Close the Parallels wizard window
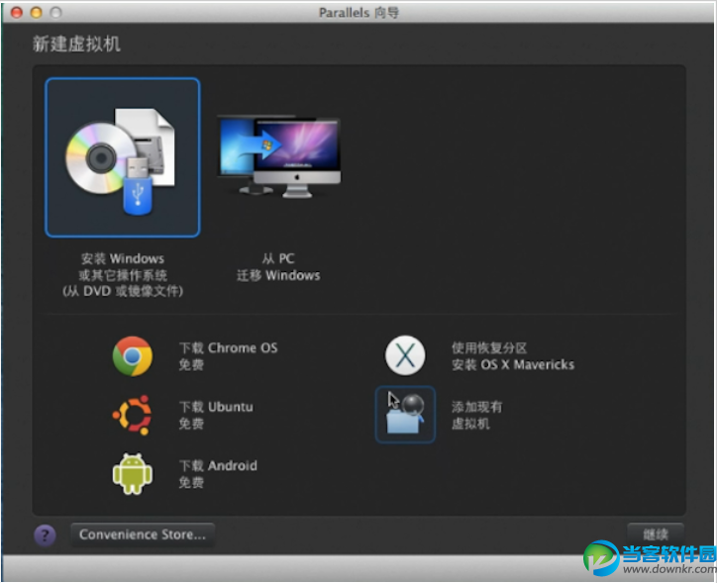The height and width of the screenshot is (583, 718). (x=17, y=12)
